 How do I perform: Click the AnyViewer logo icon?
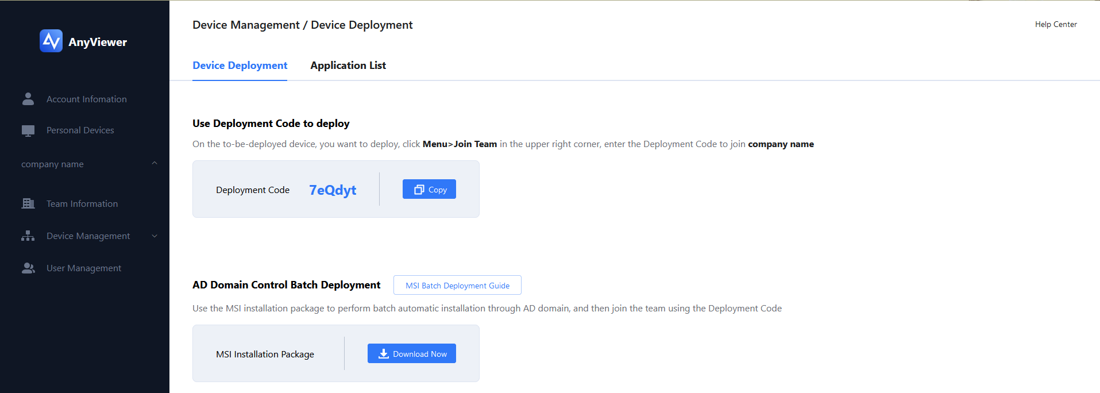pos(51,41)
